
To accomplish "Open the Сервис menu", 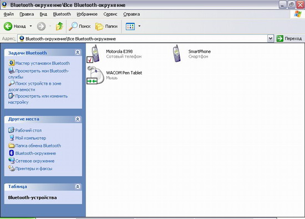I will coord(110,14).
